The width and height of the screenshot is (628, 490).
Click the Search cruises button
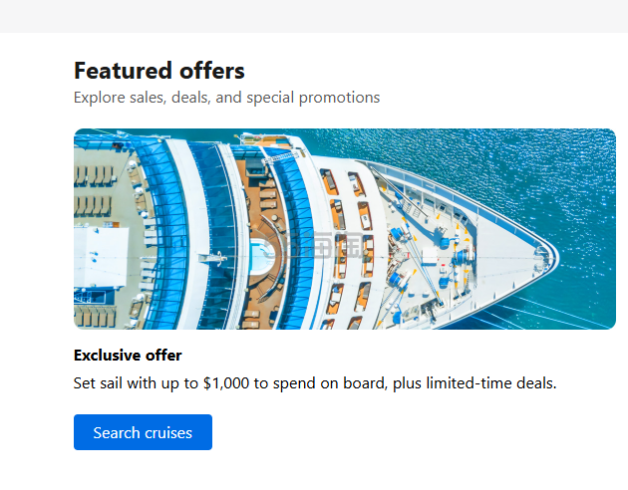(143, 432)
